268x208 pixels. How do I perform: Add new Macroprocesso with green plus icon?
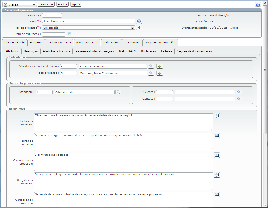160,73
